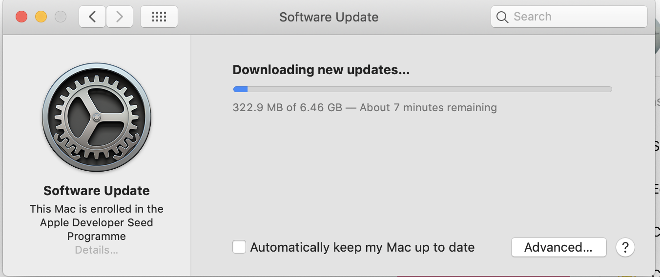Image resolution: width=660 pixels, height=277 pixels.
Task: Click the unfilled grey portion of progress bar
Action: tap(430, 89)
